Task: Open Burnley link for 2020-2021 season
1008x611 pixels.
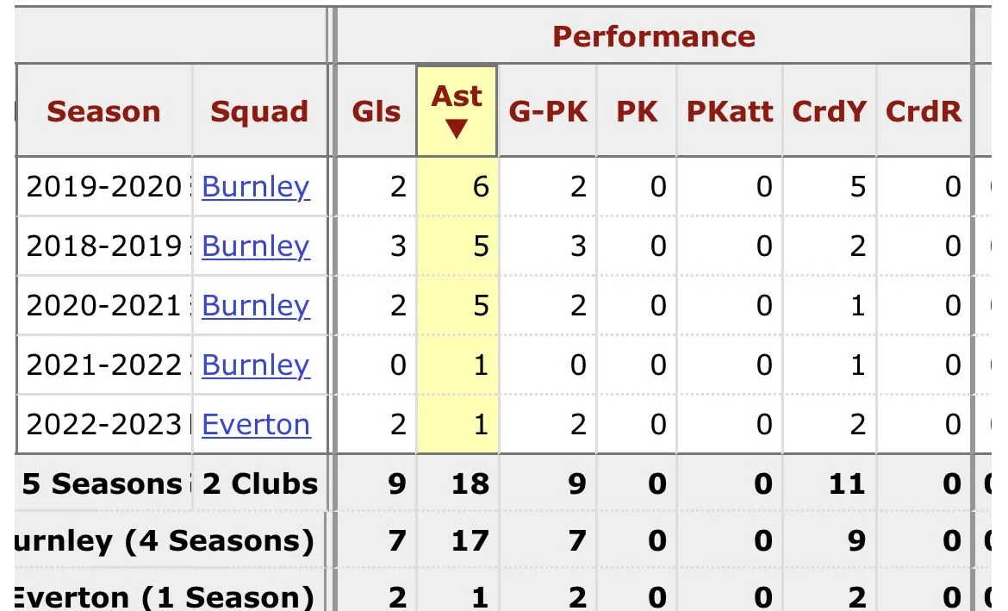Action: point(255,306)
